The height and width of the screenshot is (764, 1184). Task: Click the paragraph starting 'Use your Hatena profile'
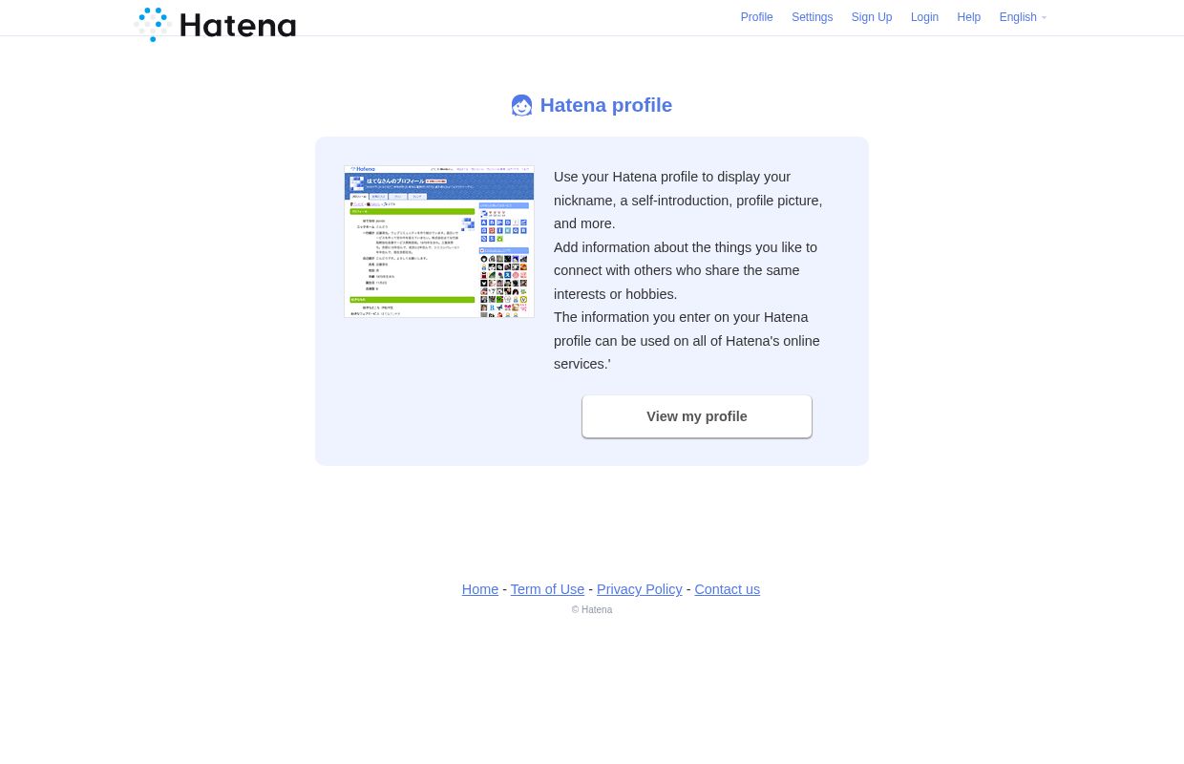point(687,201)
